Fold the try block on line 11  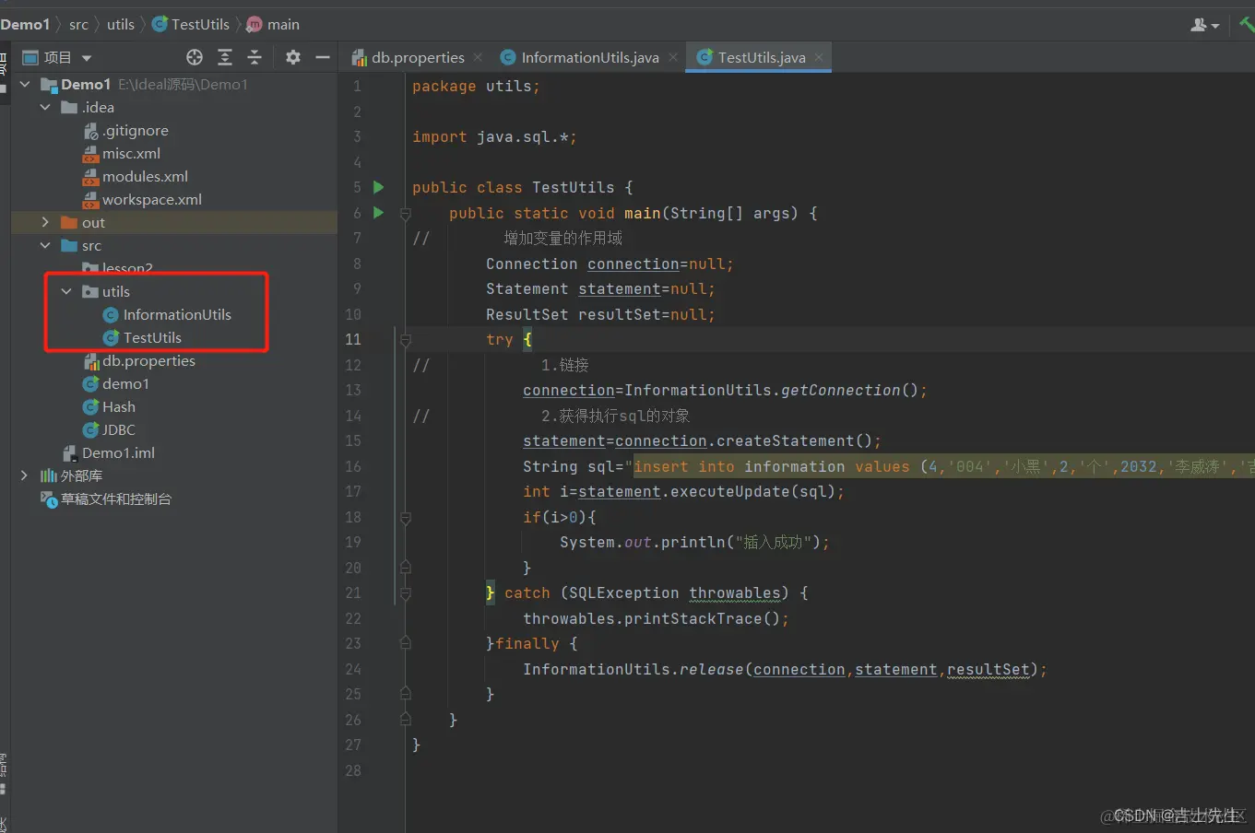405,339
